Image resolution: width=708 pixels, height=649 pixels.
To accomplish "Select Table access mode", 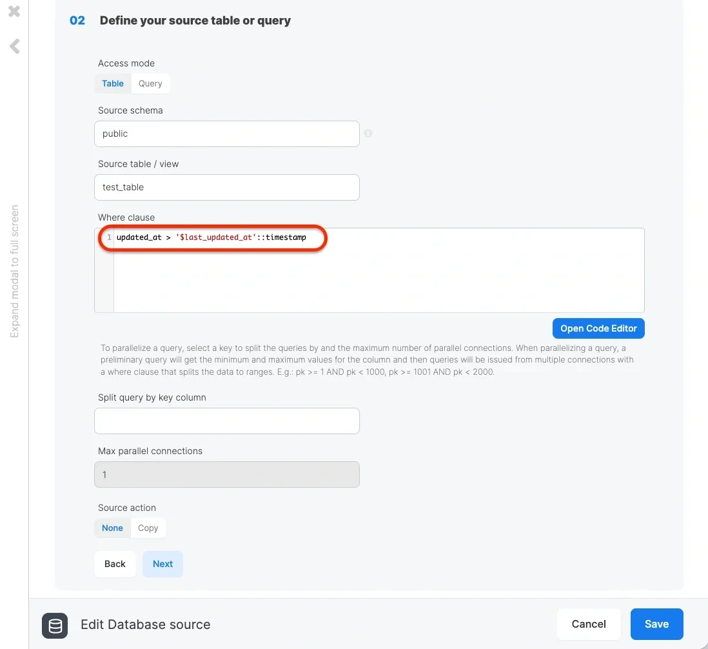I will pos(113,83).
